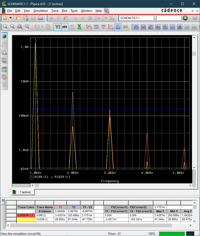Viewport: 200px width, 236px height.
Task: Click the Print icon in toolbar
Action: click(41, 18)
